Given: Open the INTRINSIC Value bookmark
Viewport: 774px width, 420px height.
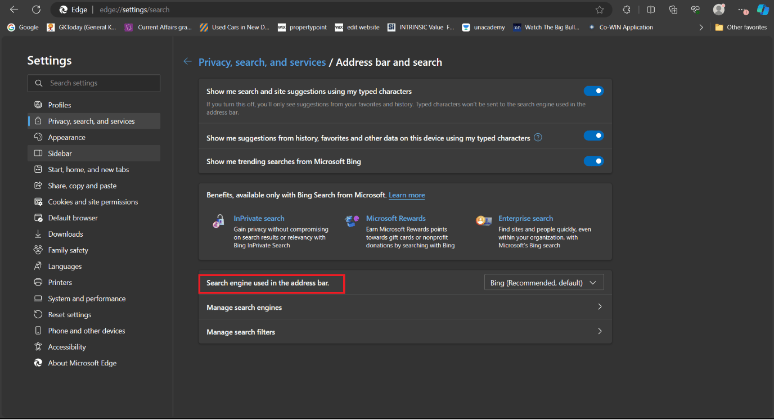Looking at the screenshot, I should [421, 27].
